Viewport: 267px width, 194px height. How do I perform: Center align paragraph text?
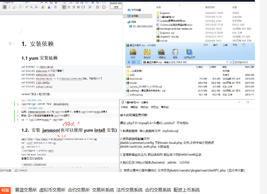pos(69,7)
